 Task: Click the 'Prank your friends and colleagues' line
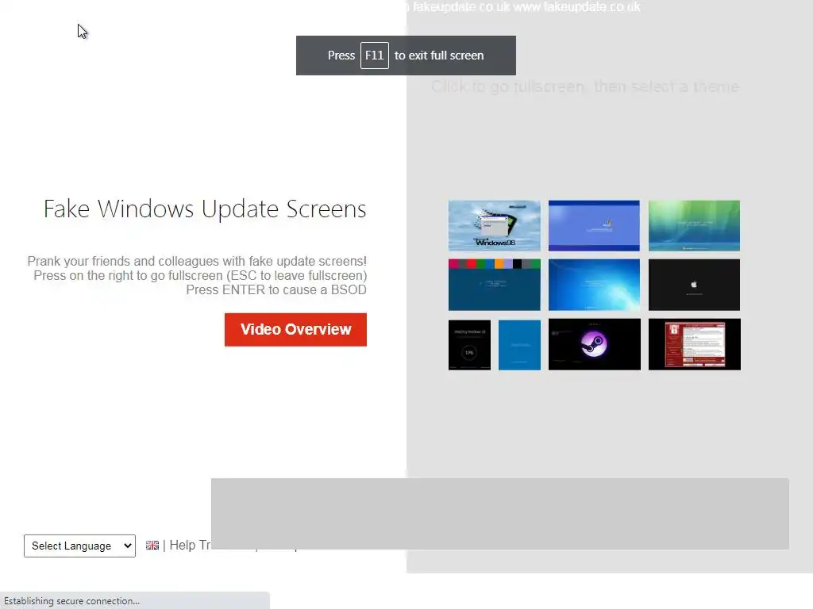point(197,261)
